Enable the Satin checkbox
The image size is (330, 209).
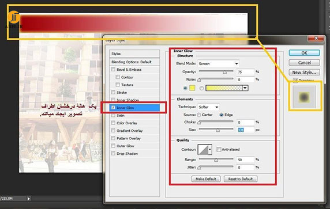point(113,115)
